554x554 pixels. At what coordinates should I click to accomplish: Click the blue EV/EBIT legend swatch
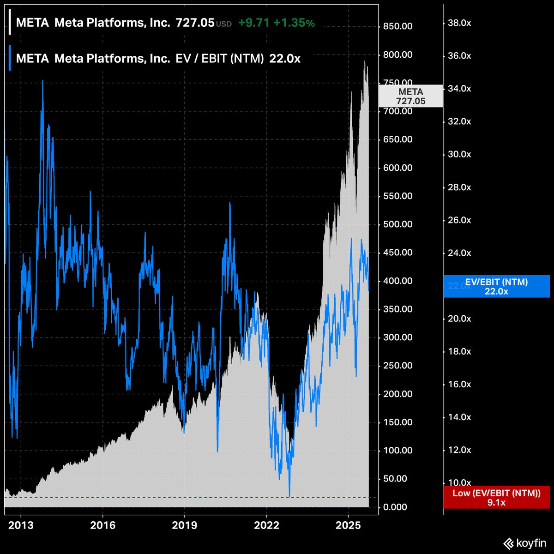[9, 59]
